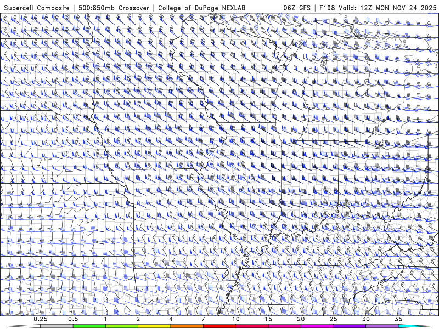This screenshot has width=439, height=329.
Task: Select the gray 0.25–0.5 color bar segment
Action: pos(57,326)
